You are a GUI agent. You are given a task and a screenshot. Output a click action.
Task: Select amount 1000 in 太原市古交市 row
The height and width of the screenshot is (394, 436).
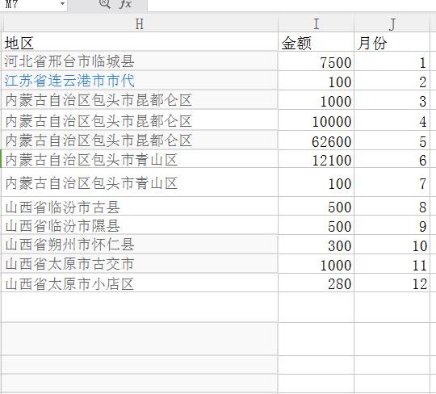pyautogui.click(x=317, y=263)
